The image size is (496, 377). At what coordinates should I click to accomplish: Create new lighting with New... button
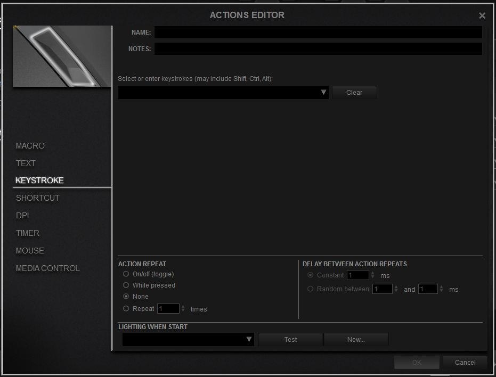point(356,339)
